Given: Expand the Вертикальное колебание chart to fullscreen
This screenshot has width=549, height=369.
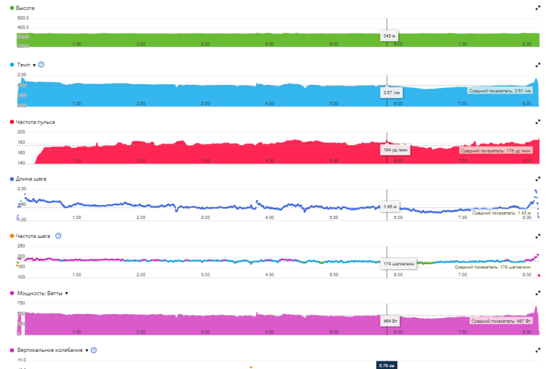Looking at the screenshot, I should (537, 351).
